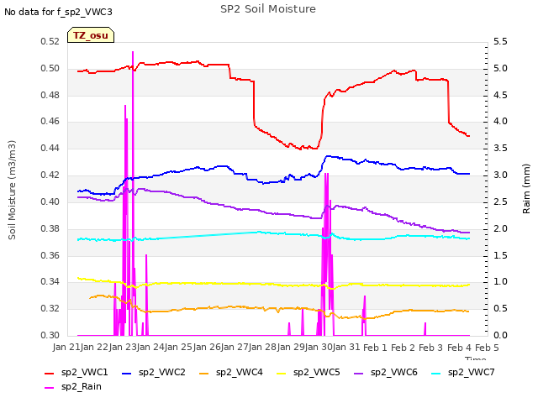Click the 5.0 right axis tick label
Viewport: 538px width, 403px height.
(x=501, y=69)
